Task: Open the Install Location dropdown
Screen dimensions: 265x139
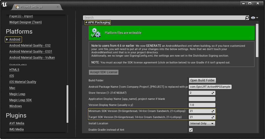Action: coord(202,124)
